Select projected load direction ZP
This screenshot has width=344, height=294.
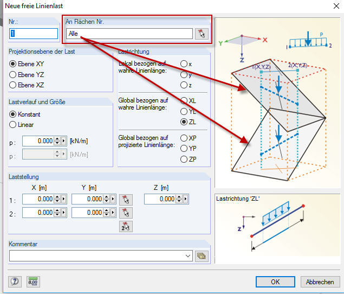tap(188, 159)
